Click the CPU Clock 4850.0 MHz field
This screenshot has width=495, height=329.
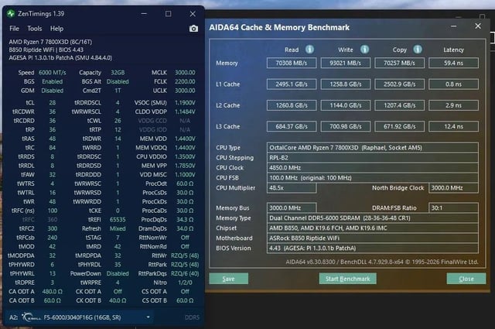click(x=373, y=168)
